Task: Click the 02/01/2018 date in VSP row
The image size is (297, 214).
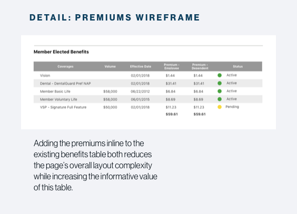Action: click(140, 107)
